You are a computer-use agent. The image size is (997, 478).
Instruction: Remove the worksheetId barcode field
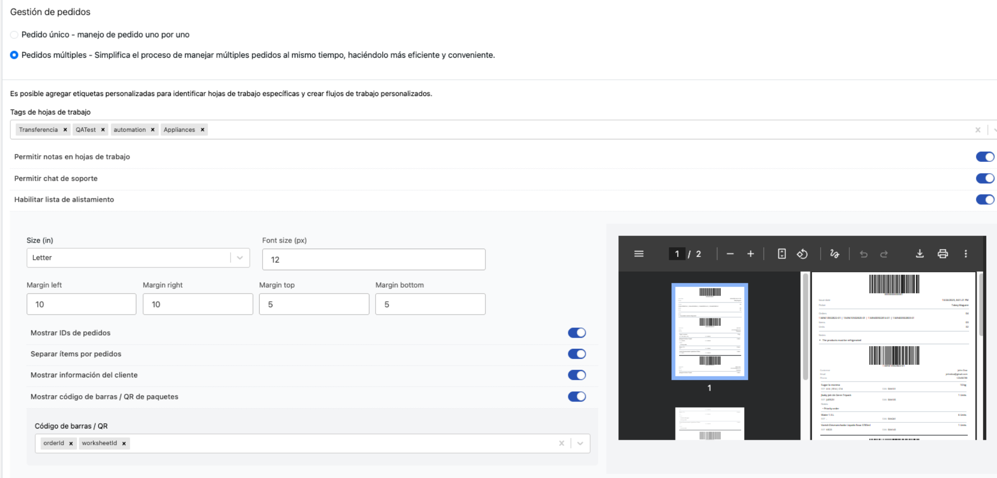coord(123,443)
